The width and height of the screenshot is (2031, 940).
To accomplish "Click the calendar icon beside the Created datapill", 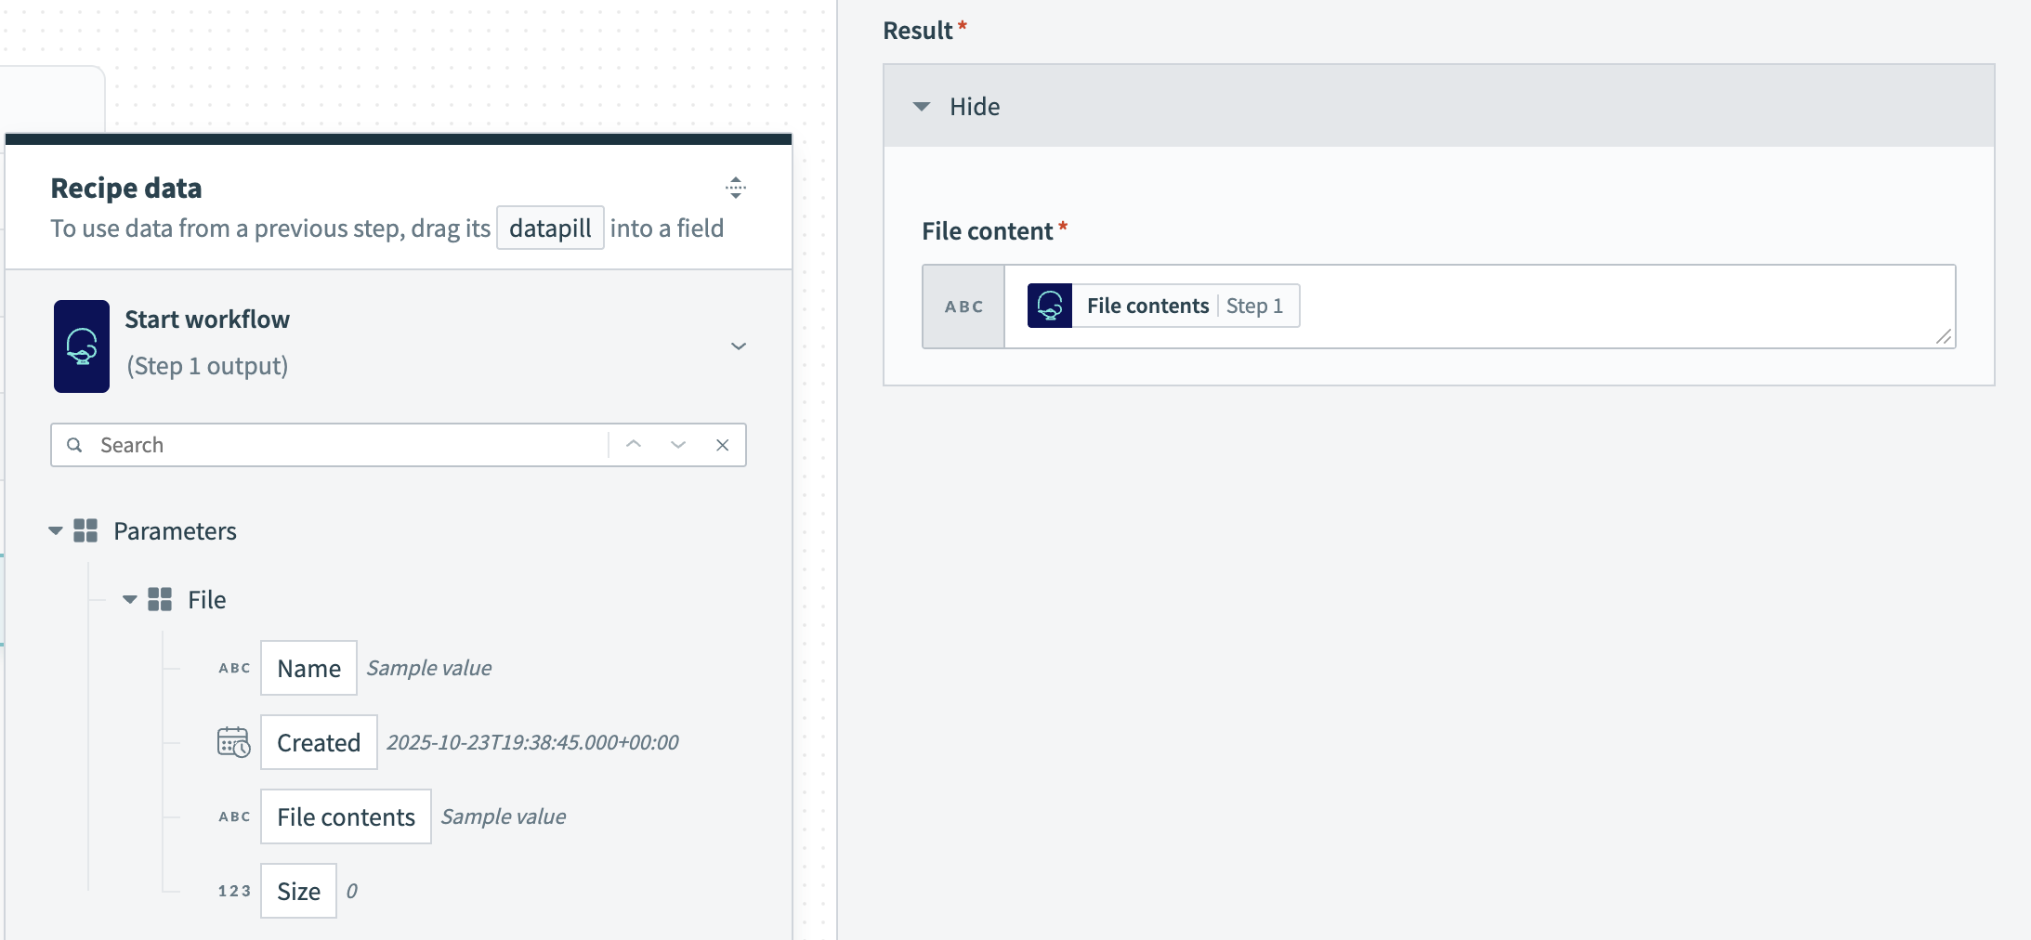I will (234, 741).
